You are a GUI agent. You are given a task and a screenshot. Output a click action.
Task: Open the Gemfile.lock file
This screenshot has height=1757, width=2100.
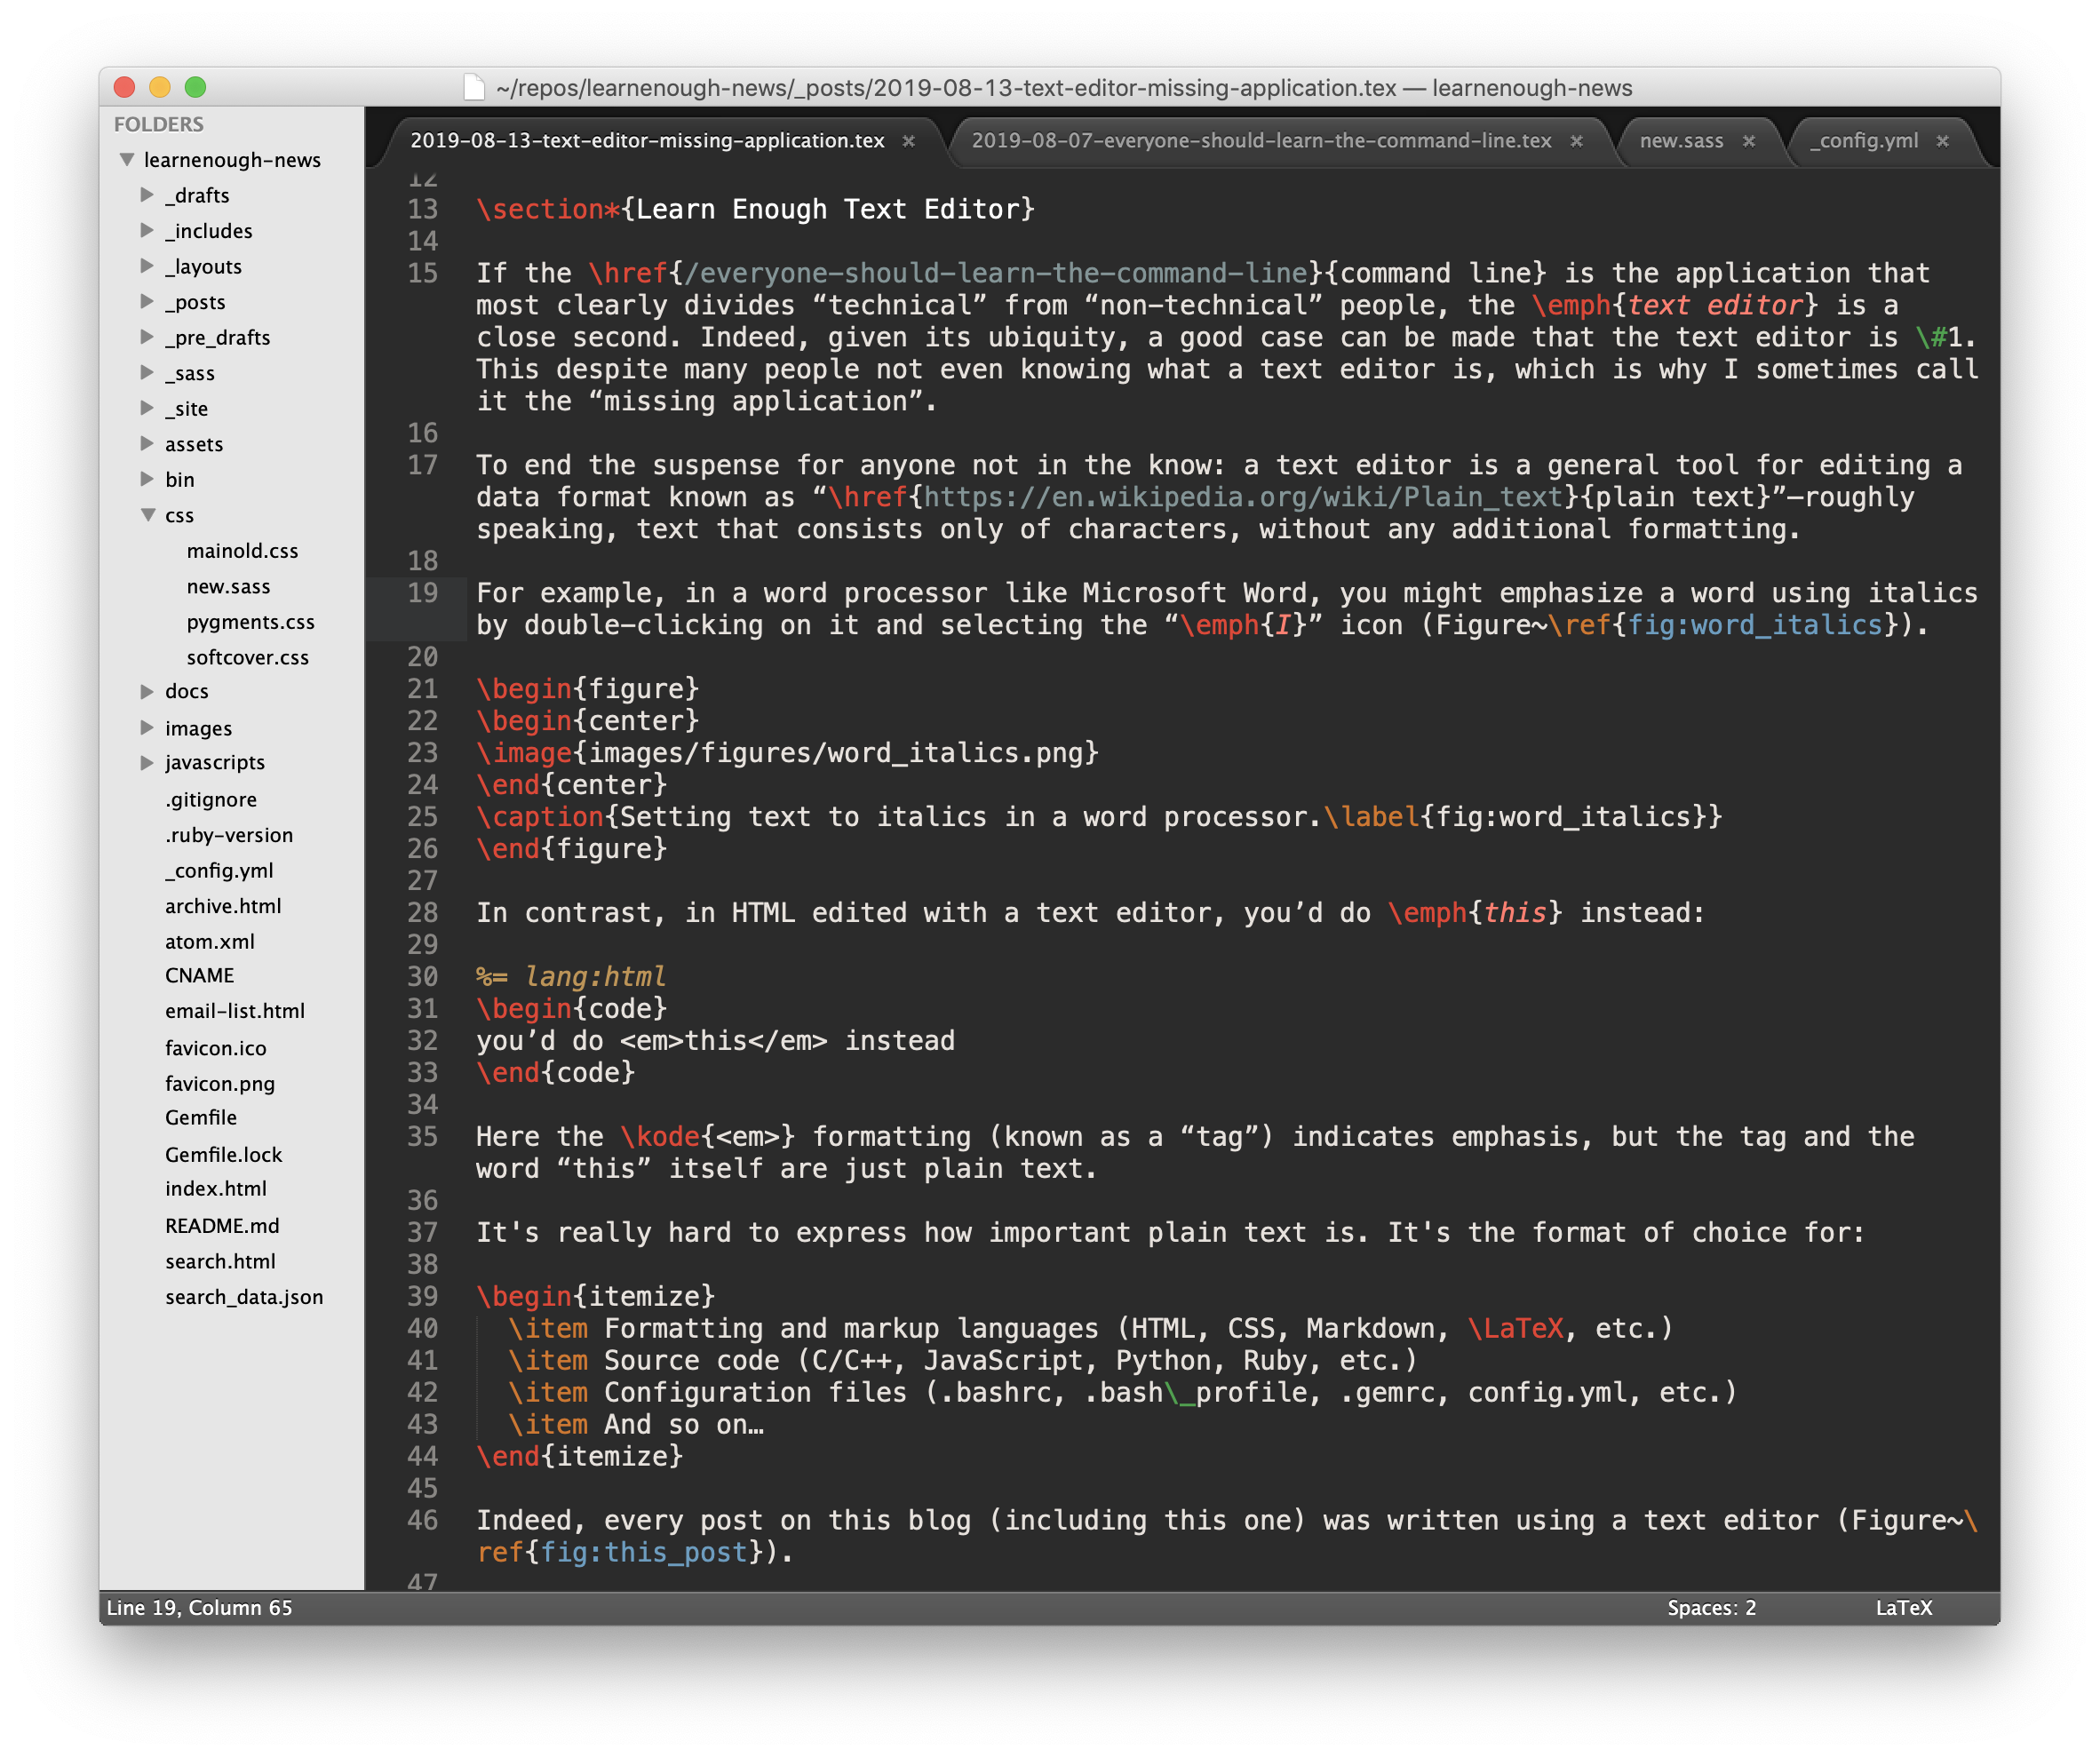(223, 1155)
